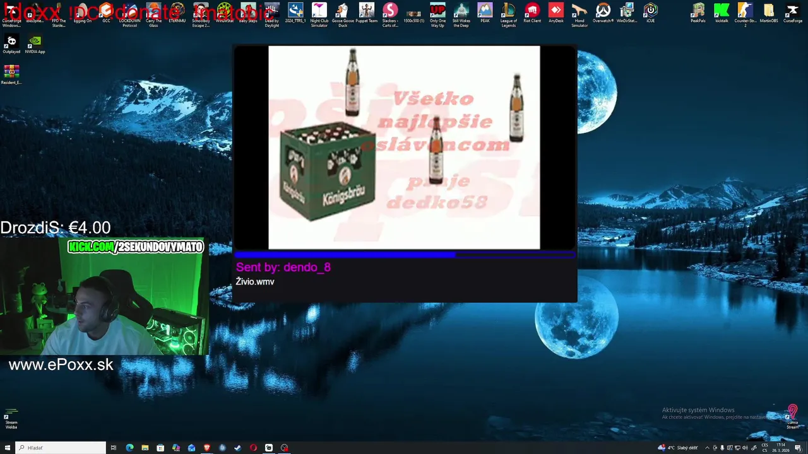Click Sent by: dendo_8 text
Screen dimensions: 808x454
tap(283, 267)
